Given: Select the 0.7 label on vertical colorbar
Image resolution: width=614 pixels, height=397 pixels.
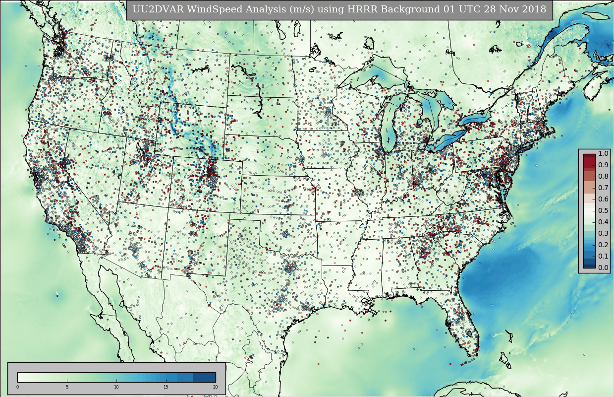Looking at the screenshot, I should click(x=603, y=188).
